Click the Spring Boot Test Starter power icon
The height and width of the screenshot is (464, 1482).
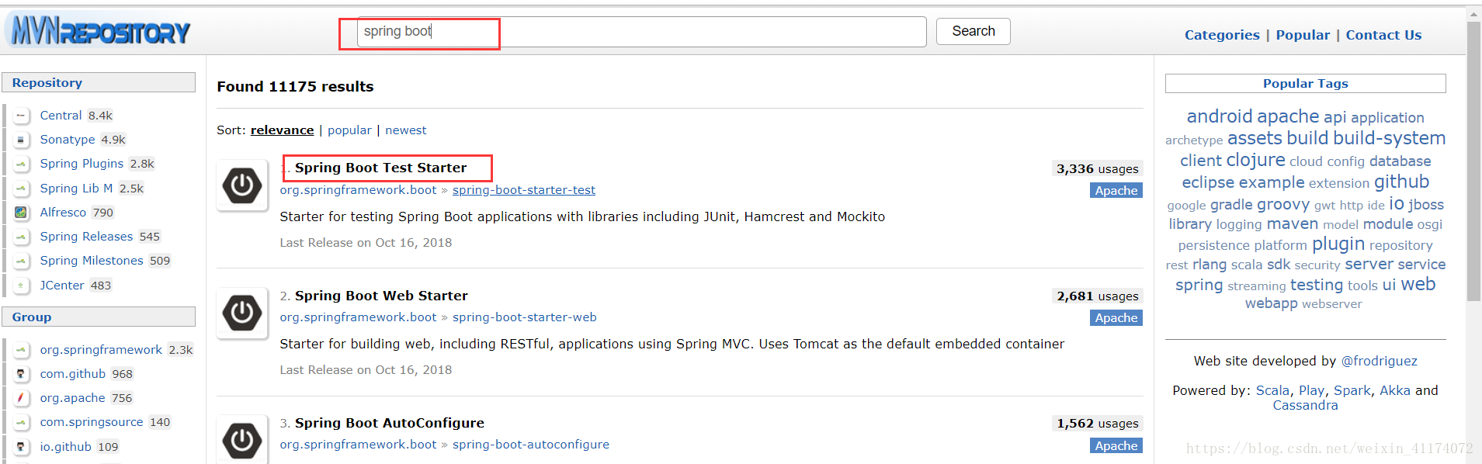coord(242,185)
